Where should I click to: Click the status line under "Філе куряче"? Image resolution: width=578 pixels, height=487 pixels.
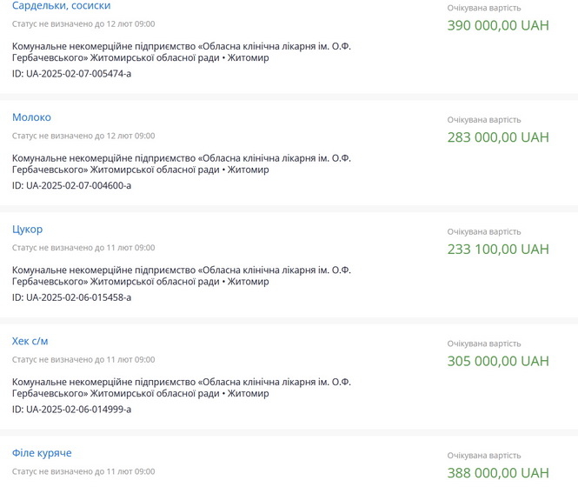coord(83,471)
